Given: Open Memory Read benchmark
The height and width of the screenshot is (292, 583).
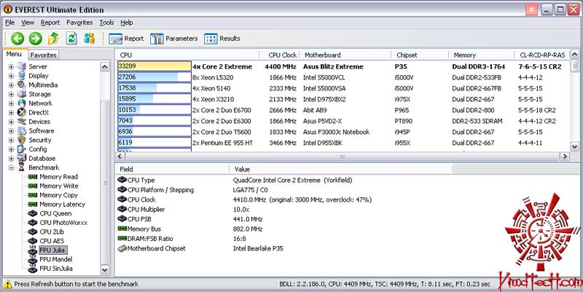Looking at the screenshot, I should point(58,177).
